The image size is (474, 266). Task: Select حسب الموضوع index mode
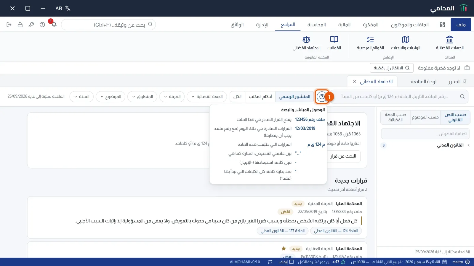[x=425, y=117]
